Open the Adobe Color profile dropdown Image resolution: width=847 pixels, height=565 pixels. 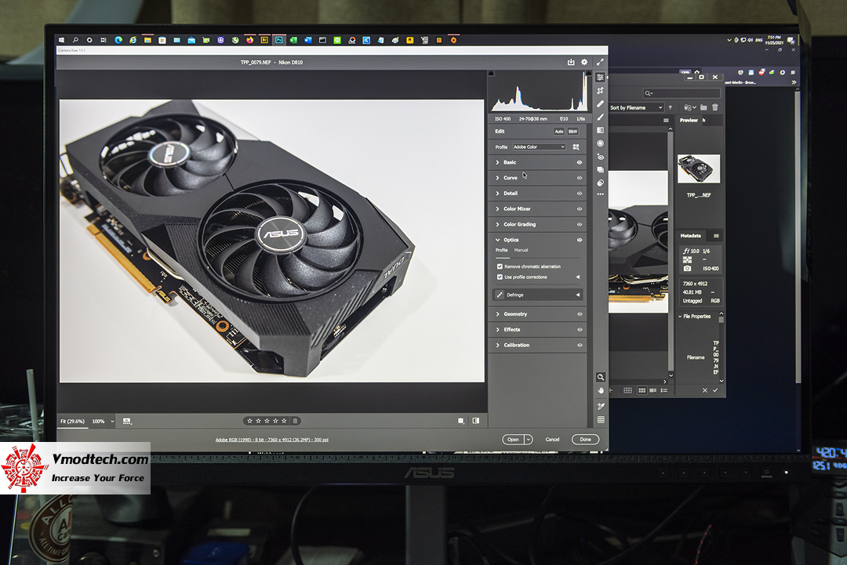539,147
